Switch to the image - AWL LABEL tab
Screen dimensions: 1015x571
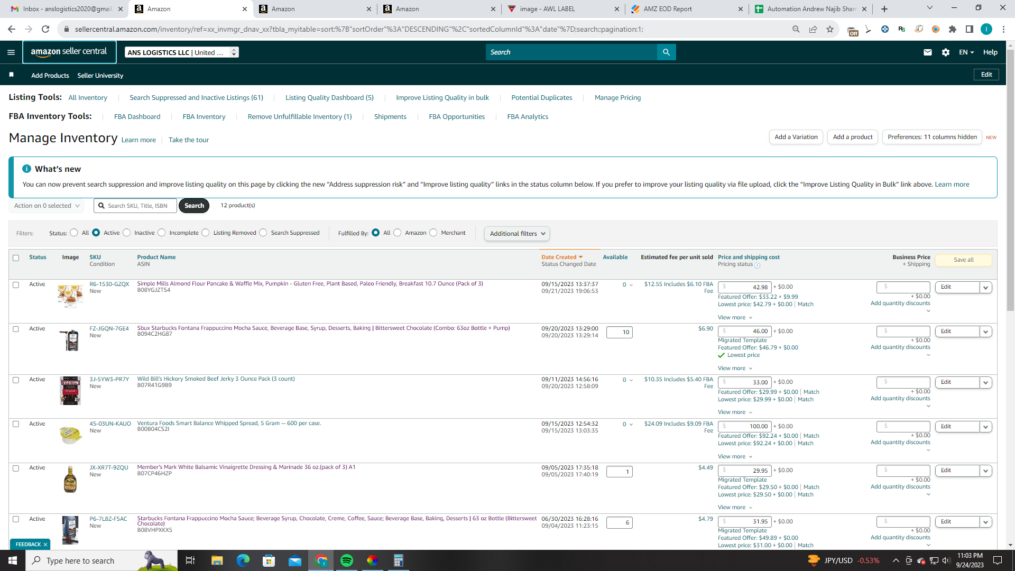point(563,9)
